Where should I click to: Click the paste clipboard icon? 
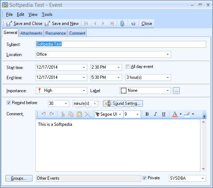tap(79, 114)
